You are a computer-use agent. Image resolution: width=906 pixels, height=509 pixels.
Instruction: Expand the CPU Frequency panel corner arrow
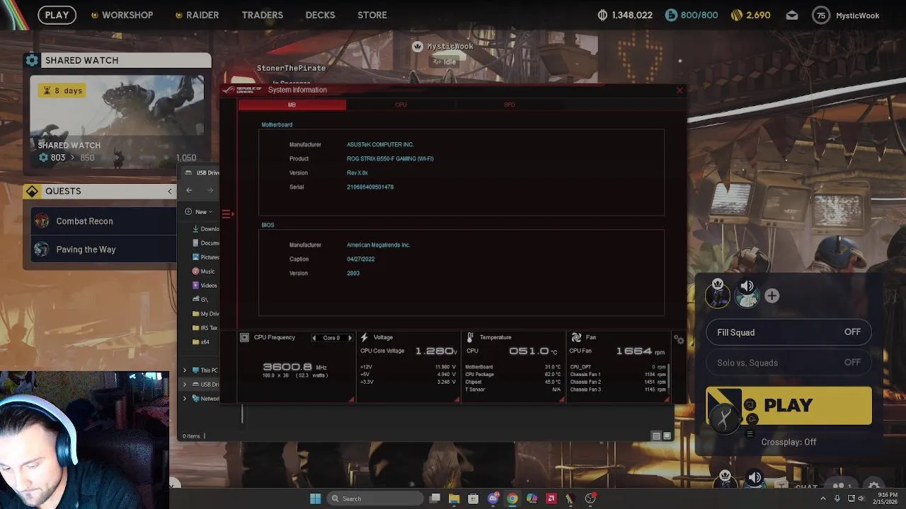(x=351, y=400)
